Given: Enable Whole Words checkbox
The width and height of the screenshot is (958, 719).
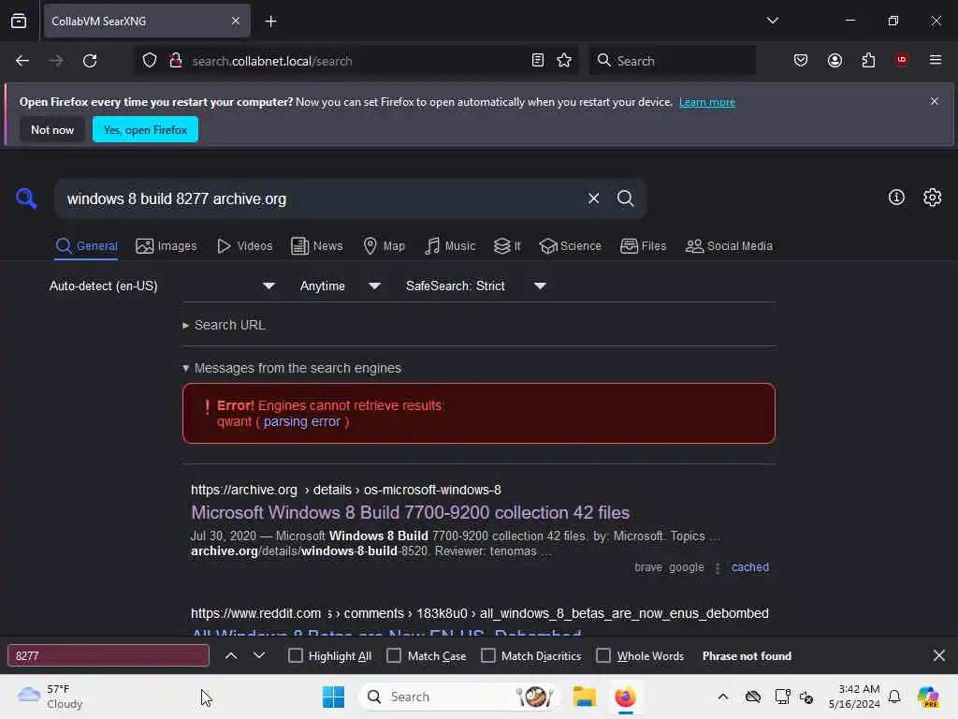Looking at the screenshot, I should tap(603, 655).
